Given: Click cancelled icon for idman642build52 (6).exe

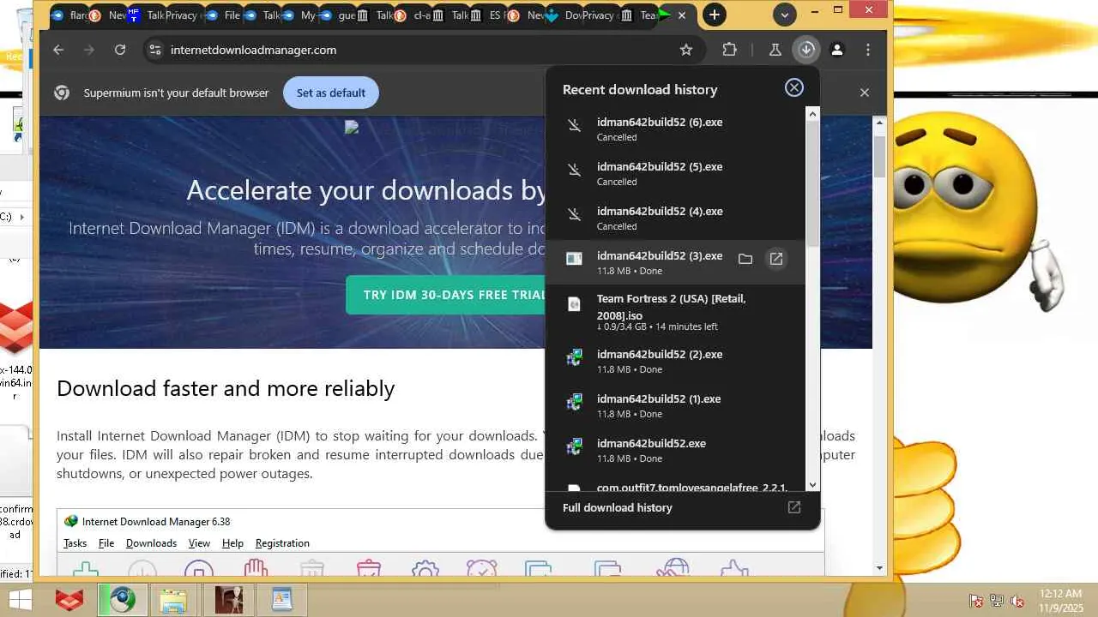Looking at the screenshot, I should click(x=575, y=127).
